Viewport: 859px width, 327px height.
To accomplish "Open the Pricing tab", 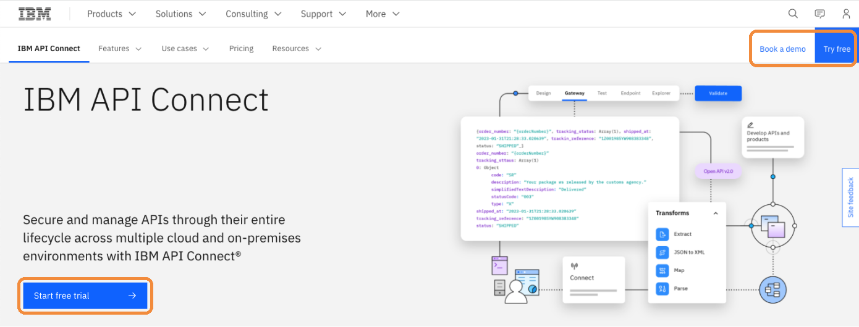I will pos(241,48).
